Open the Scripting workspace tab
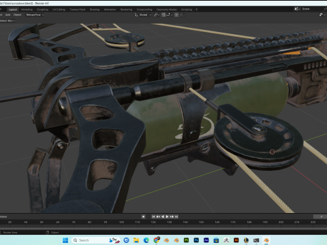This screenshot has height=245, width=327. point(187,10)
